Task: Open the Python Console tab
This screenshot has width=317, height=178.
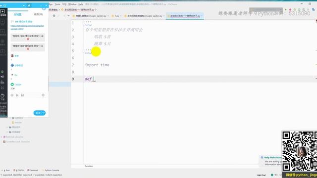Action: click(x=51, y=170)
